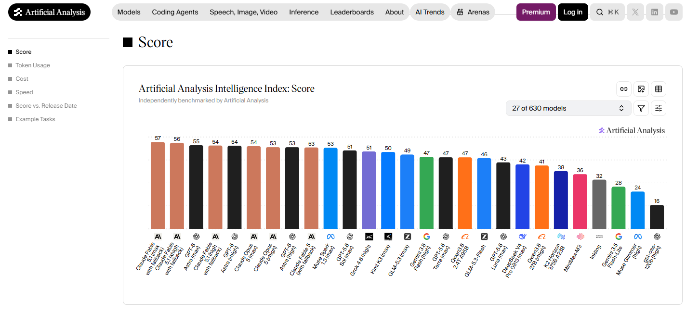Open the funnel filter icon
Viewport: 686px width, 313px height.
[x=641, y=108]
